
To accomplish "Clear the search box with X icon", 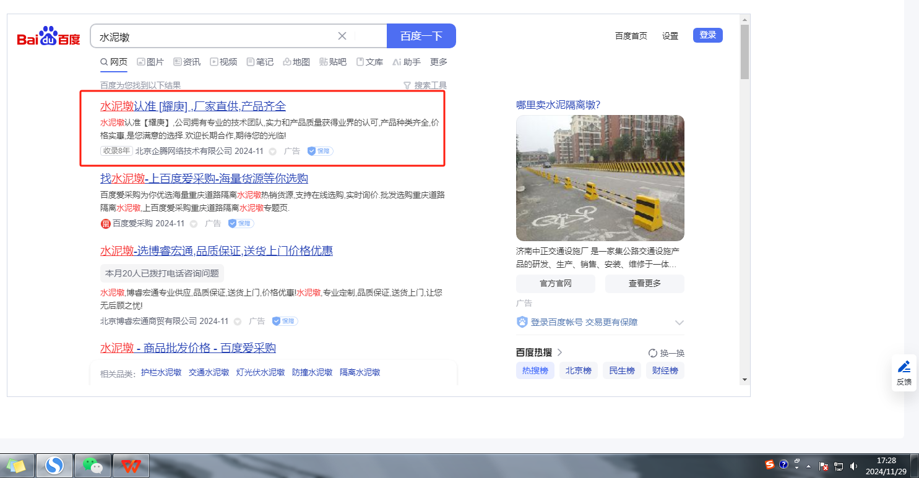I will tap(342, 36).
